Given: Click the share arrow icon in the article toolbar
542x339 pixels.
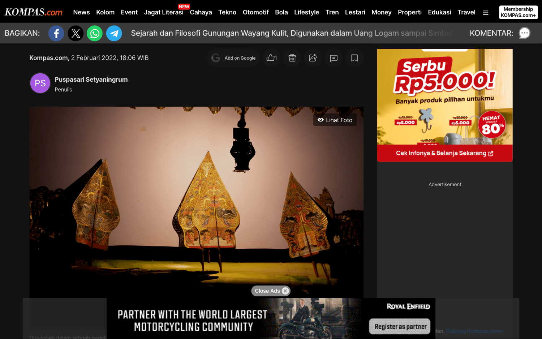Looking at the screenshot, I should click(313, 58).
